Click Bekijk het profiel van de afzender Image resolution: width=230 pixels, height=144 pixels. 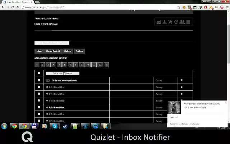tap(185, 124)
